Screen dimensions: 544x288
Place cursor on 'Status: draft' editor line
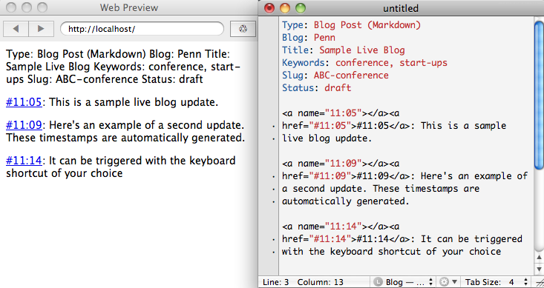click(x=316, y=88)
